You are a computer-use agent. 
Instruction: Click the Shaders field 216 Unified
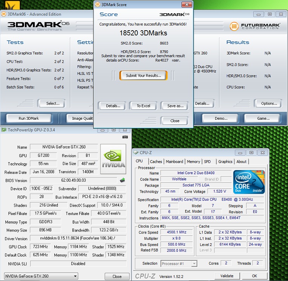[48, 205]
